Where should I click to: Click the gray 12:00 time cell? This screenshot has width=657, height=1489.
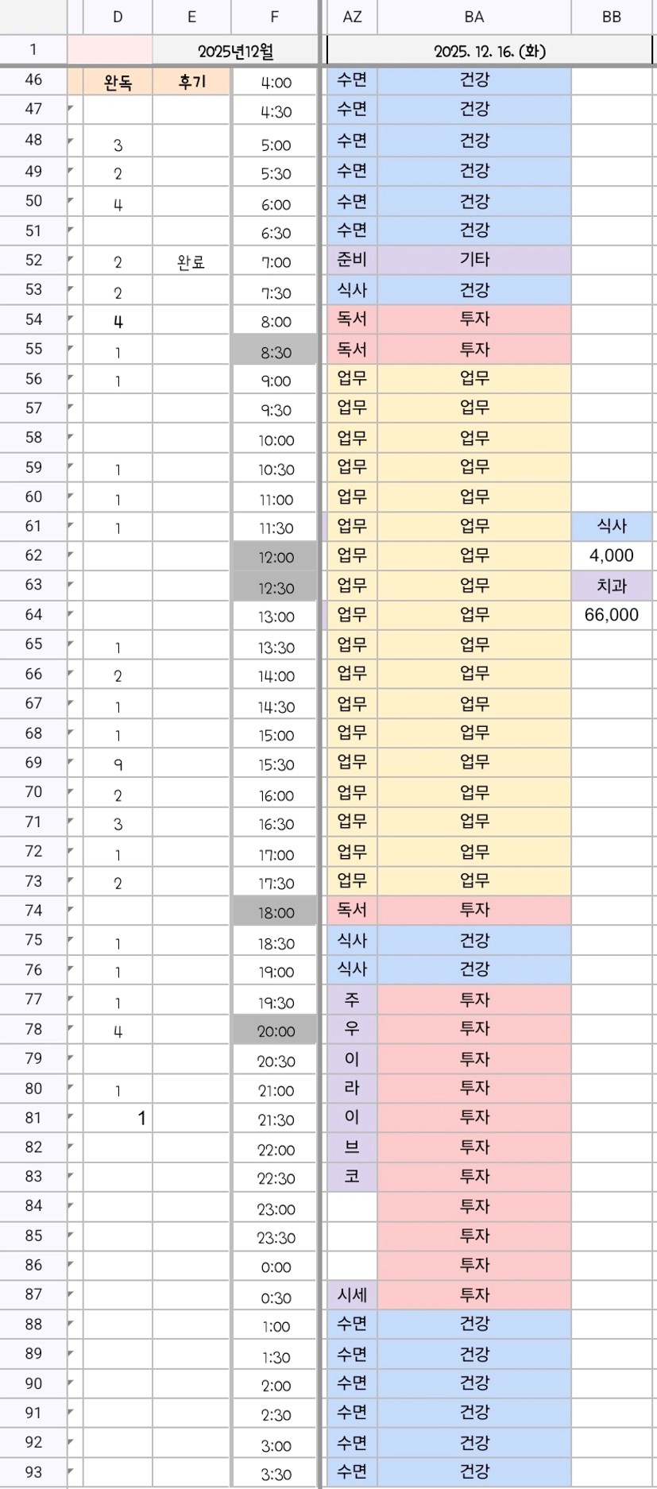point(275,557)
